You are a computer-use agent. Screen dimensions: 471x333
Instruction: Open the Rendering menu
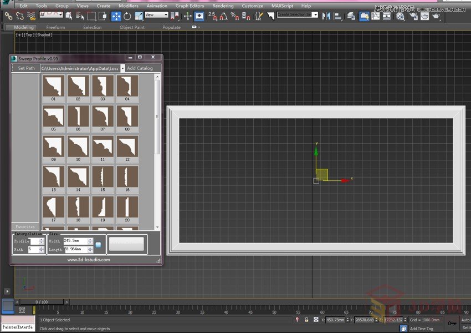point(223,6)
